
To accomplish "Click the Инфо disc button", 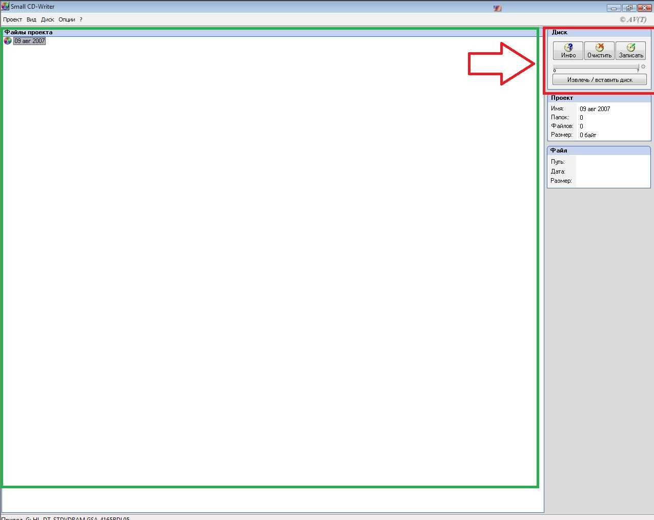I will point(568,51).
